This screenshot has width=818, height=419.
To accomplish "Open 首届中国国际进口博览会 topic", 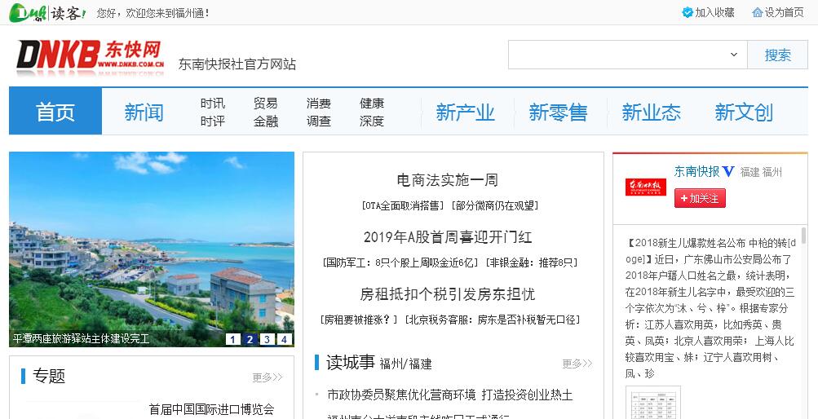I will pos(211,409).
